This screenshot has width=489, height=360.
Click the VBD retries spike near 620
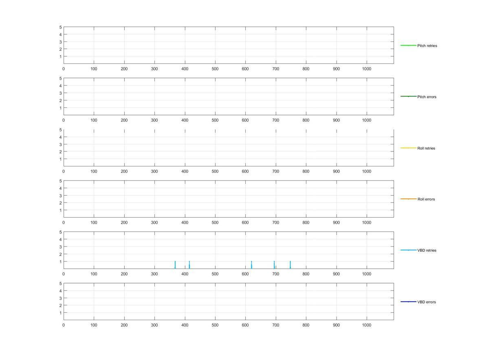point(251,265)
